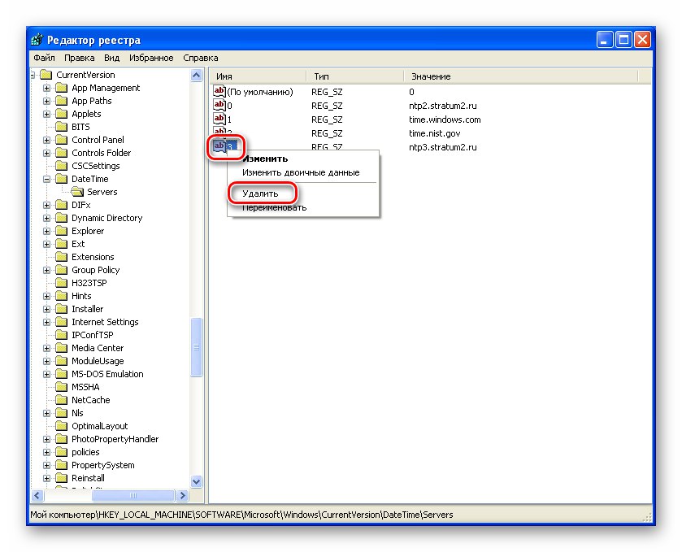Viewport: 682px width, 552px height.
Task: Click the tree vertical scrollbar thumb
Action: click(197, 347)
